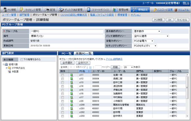The image size is (191, 121).
Task: Open the スマートデバイス icon
Action: point(89,10)
